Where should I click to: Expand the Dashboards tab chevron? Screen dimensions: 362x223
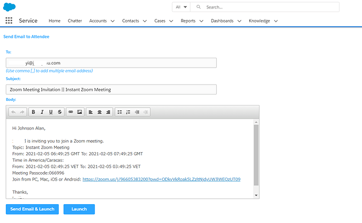tap(239, 21)
